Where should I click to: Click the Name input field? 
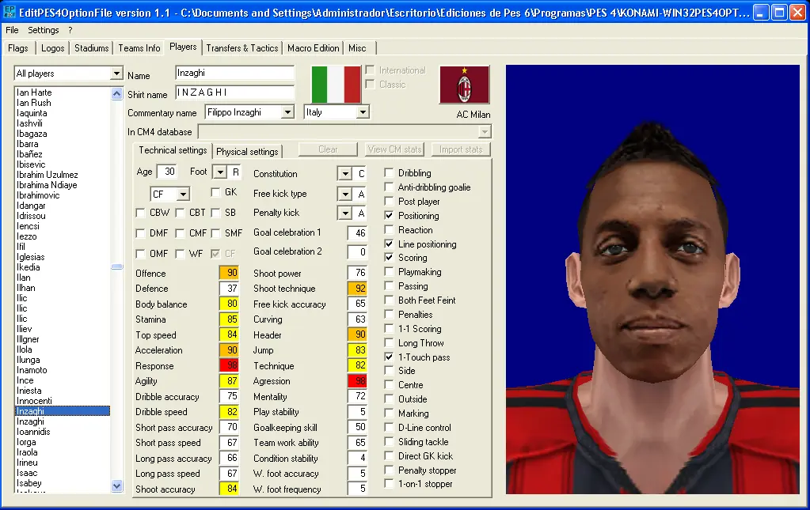click(234, 74)
